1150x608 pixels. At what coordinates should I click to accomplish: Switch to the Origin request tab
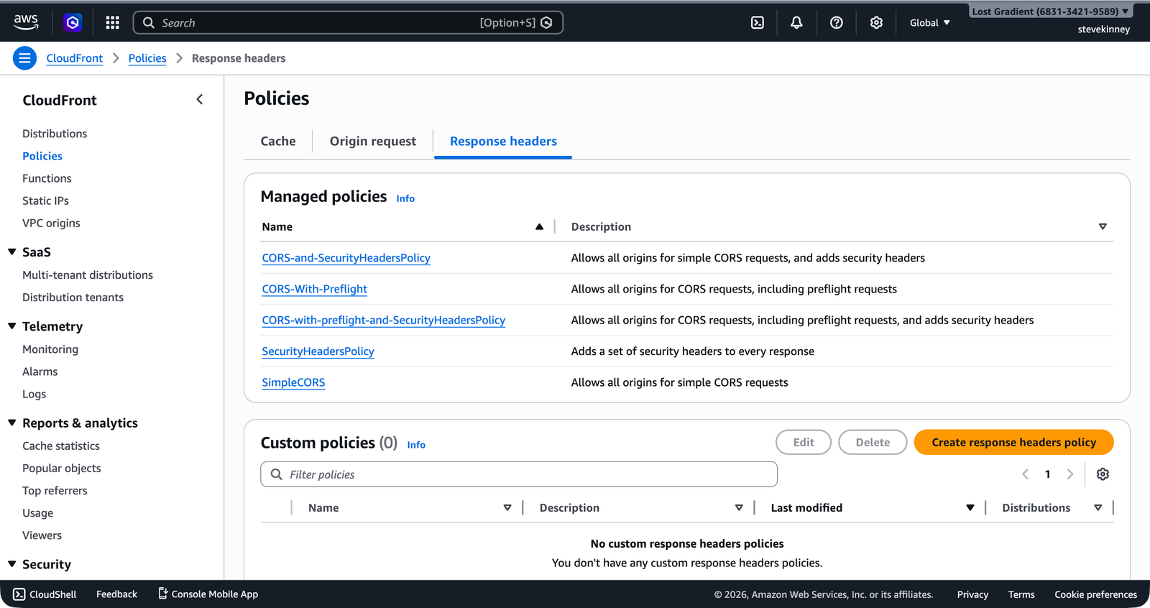(373, 142)
